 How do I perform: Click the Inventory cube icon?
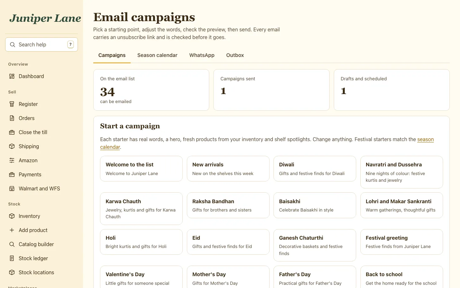12,216
